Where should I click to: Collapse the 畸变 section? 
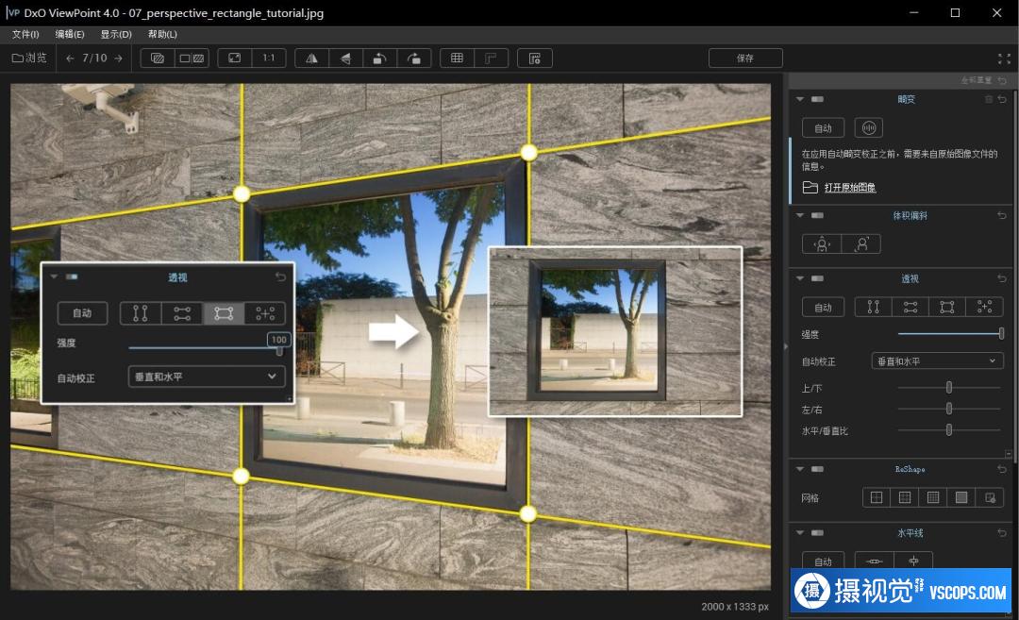point(800,99)
